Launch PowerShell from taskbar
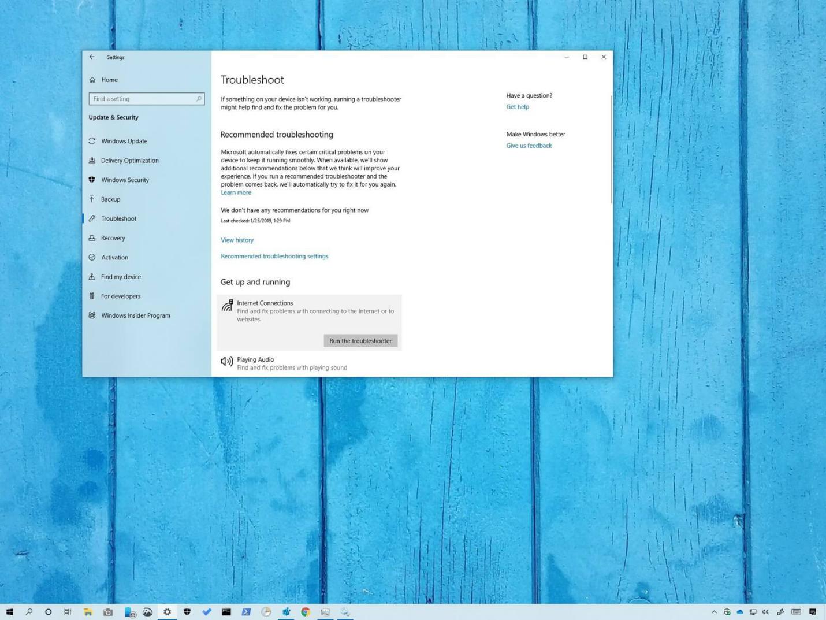 [x=246, y=612]
